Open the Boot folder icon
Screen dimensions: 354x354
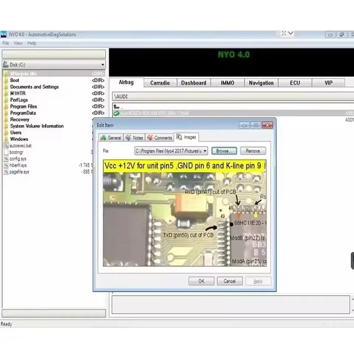coord(6,80)
